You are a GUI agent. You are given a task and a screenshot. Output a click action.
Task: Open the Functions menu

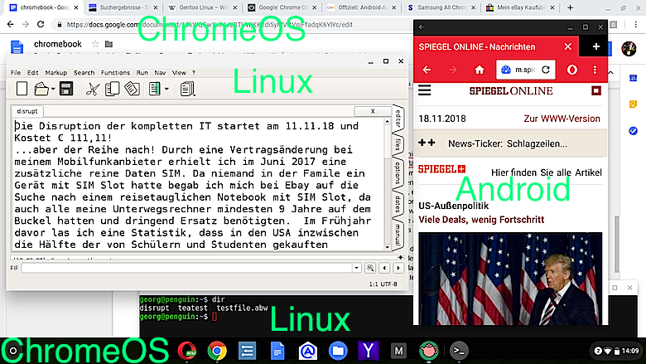pos(115,73)
